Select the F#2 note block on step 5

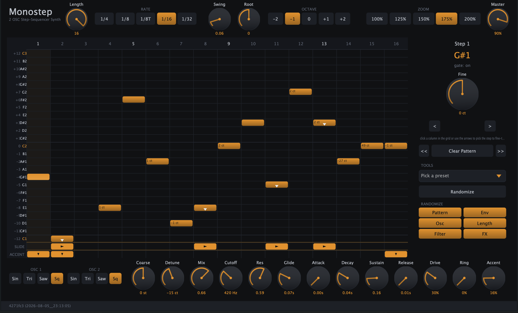click(x=134, y=99)
